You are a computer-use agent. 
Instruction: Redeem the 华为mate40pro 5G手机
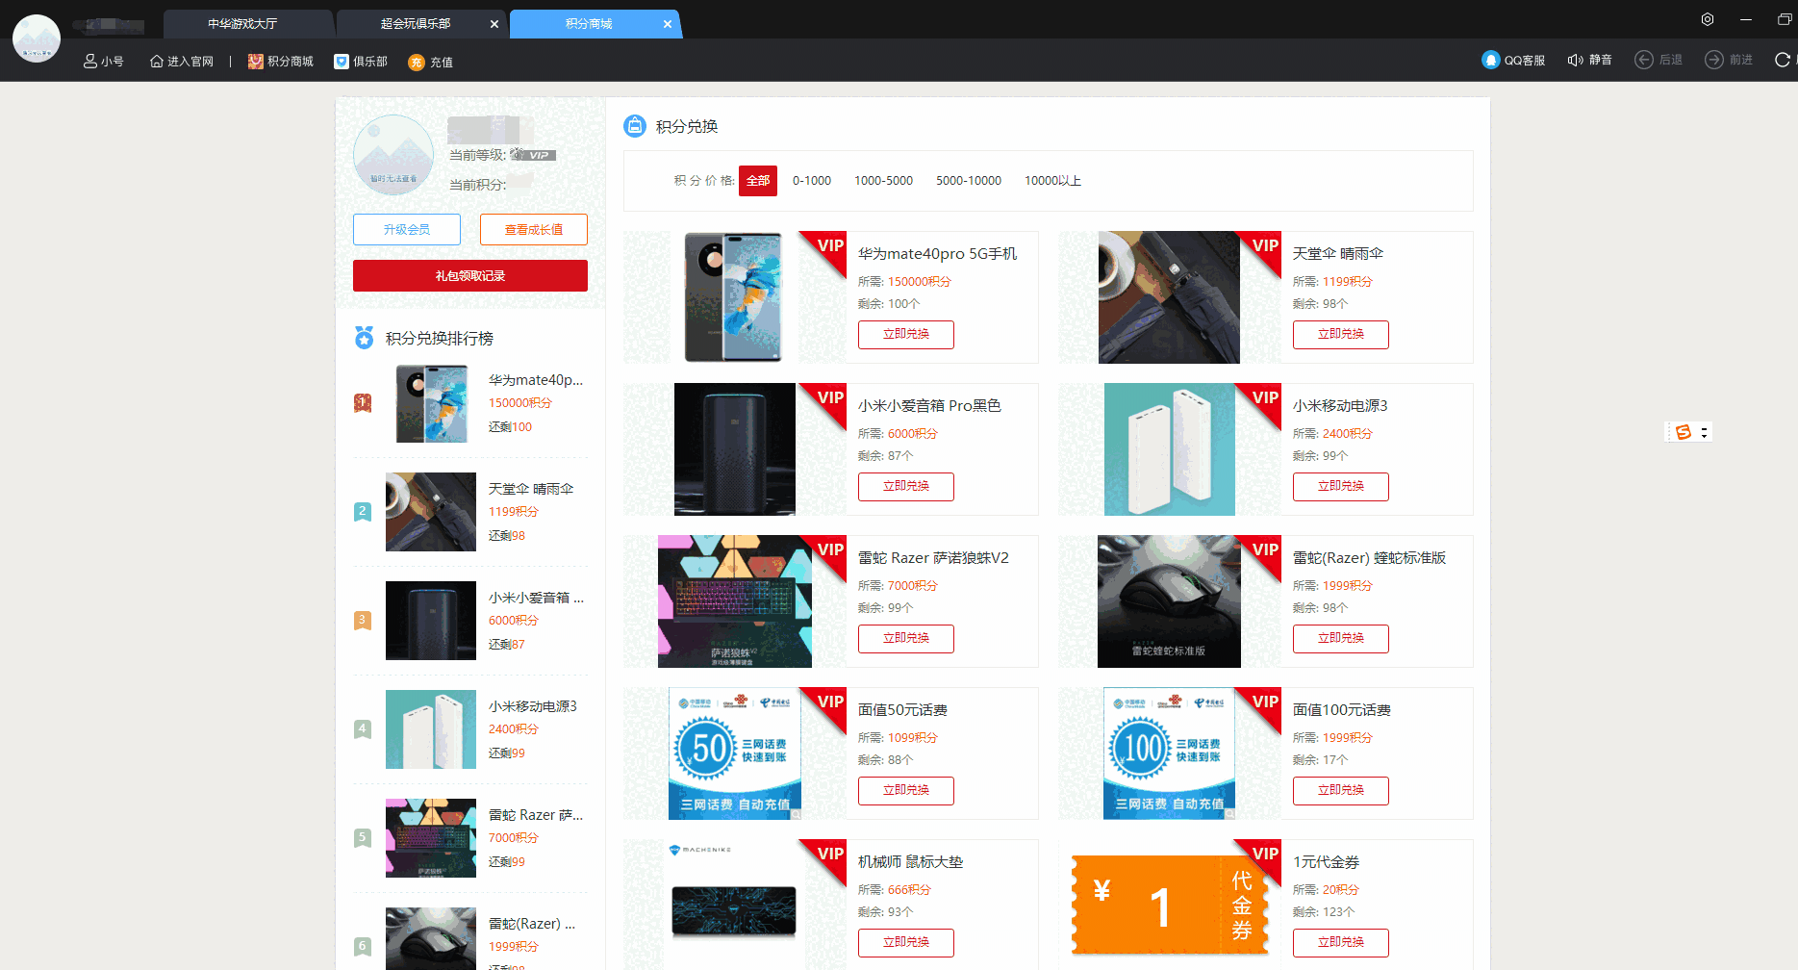[x=906, y=335]
